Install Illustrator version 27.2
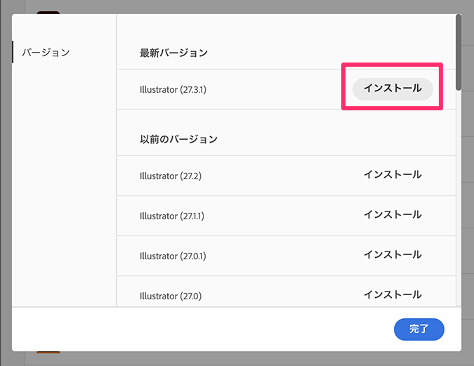Image resolution: width=474 pixels, height=366 pixels. click(x=392, y=175)
